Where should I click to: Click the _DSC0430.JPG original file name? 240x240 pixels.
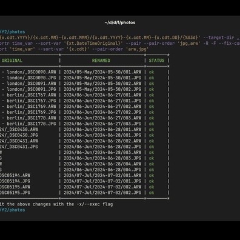click(x=22, y=135)
